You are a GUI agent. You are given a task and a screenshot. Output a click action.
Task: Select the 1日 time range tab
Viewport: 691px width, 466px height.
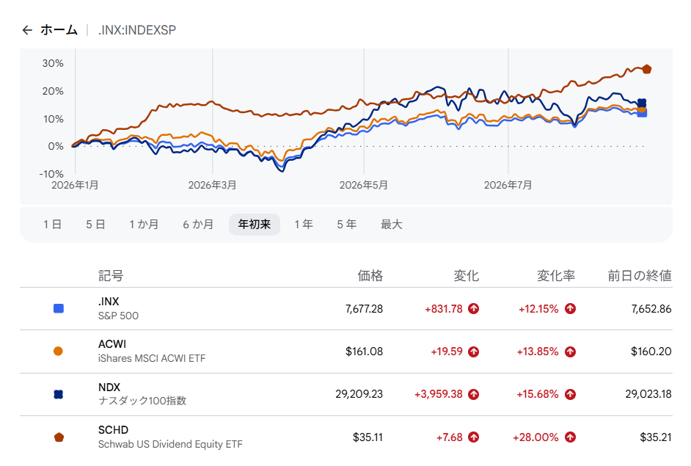click(x=52, y=225)
